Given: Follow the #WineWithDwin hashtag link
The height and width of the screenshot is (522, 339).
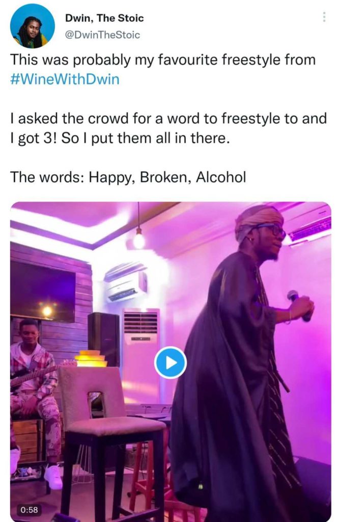Looking at the screenshot, I should (65, 80).
